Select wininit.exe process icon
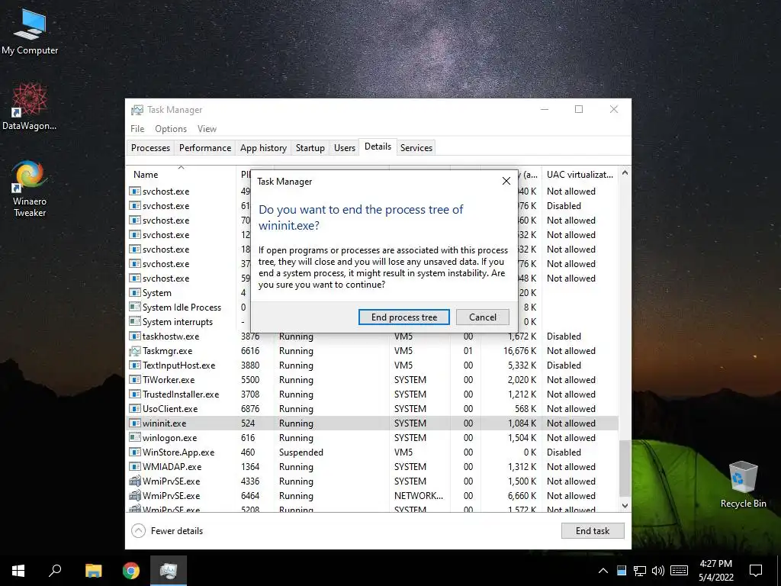 tap(134, 423)
